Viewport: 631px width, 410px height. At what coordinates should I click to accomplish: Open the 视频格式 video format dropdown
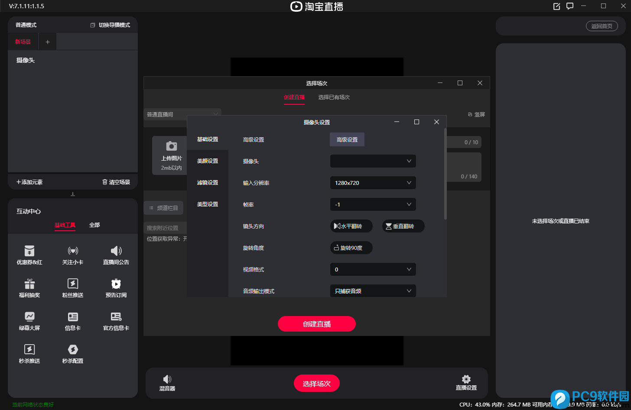pos(373,269)
